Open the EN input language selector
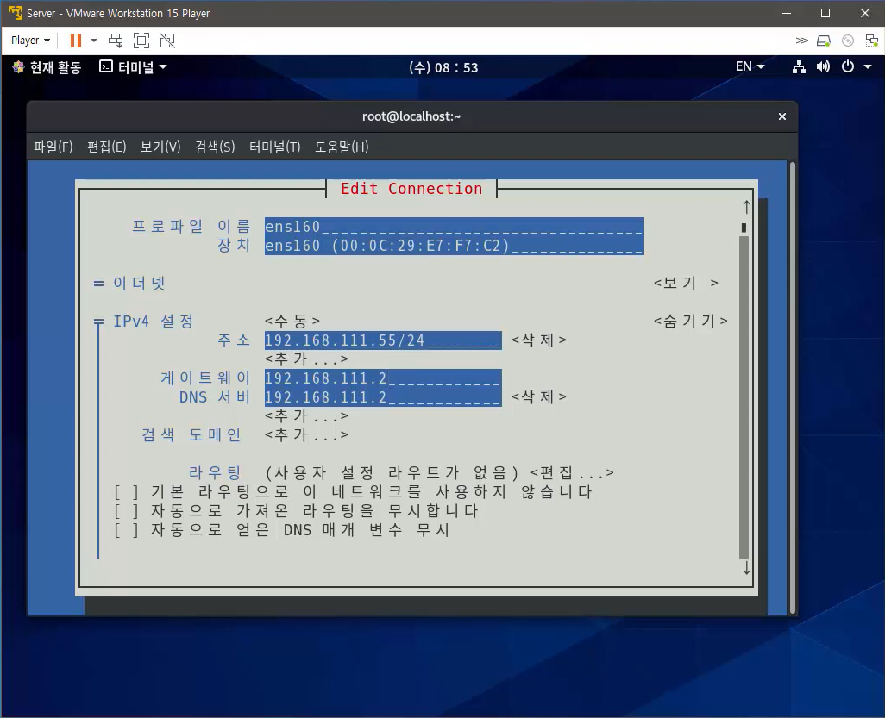The height and width of the screenshot is (718, 885). tap(750, 66)
